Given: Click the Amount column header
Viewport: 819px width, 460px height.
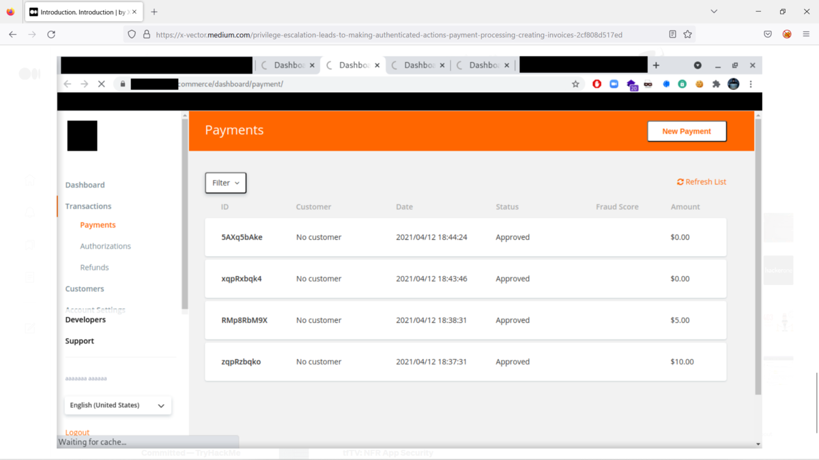Looking at the screenshot, I should pos(685,206).
